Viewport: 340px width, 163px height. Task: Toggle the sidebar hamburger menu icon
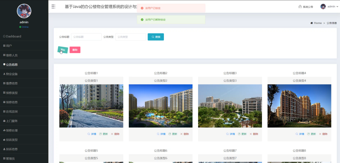53,7
